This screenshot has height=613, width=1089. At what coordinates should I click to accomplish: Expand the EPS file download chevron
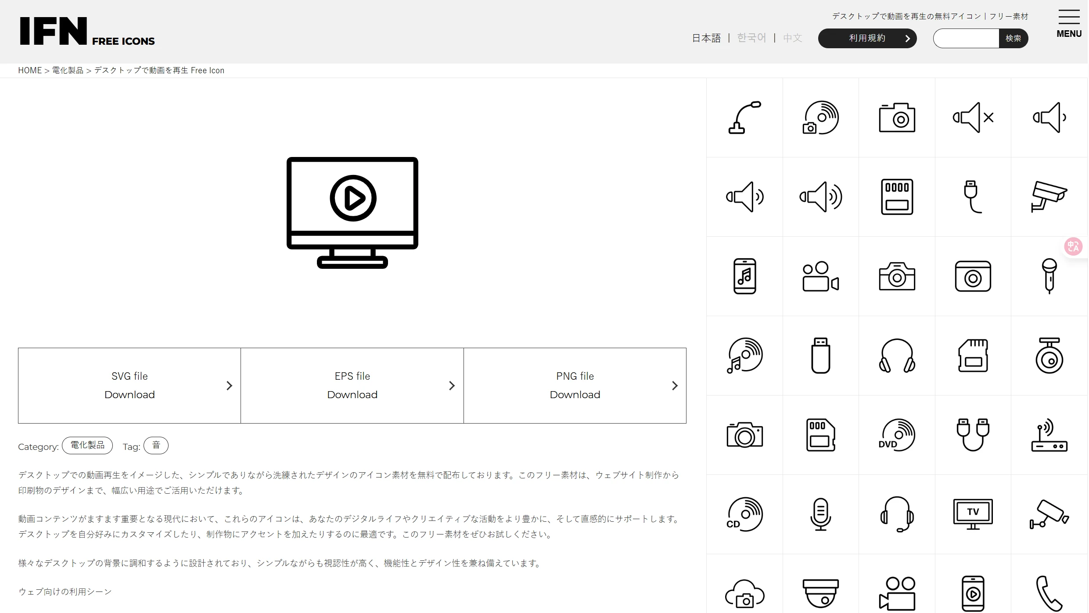[452, 385]
